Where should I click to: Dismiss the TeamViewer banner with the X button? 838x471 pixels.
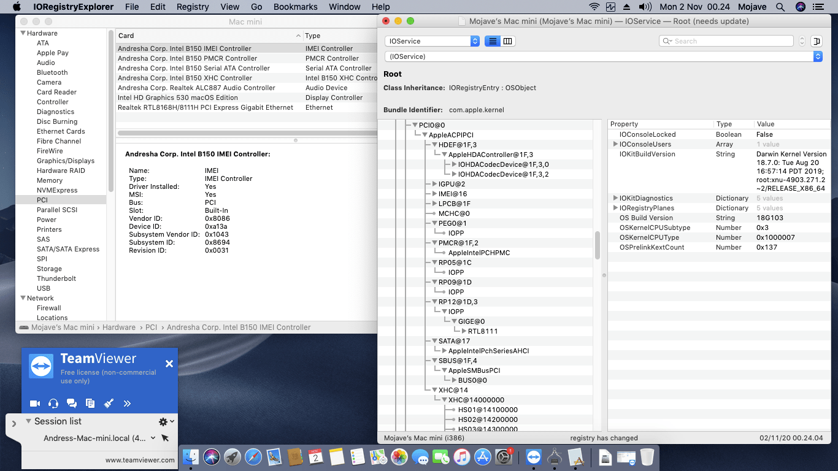click(169, 363)
